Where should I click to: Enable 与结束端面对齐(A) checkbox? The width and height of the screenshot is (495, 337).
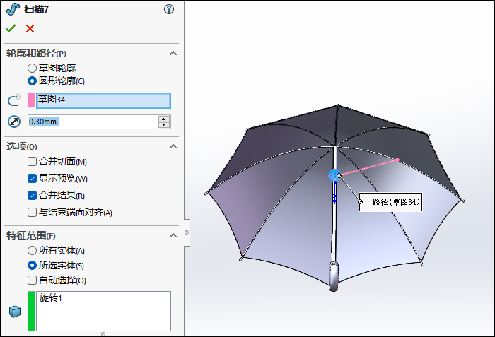(32, 213)
